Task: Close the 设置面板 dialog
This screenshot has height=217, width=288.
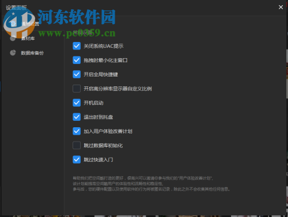Action: pos(281,7)
